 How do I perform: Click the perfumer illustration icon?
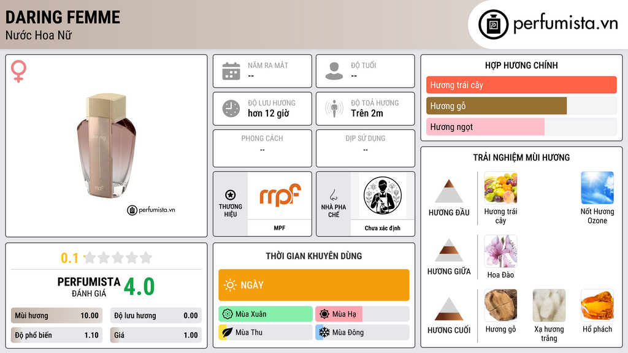383,195
